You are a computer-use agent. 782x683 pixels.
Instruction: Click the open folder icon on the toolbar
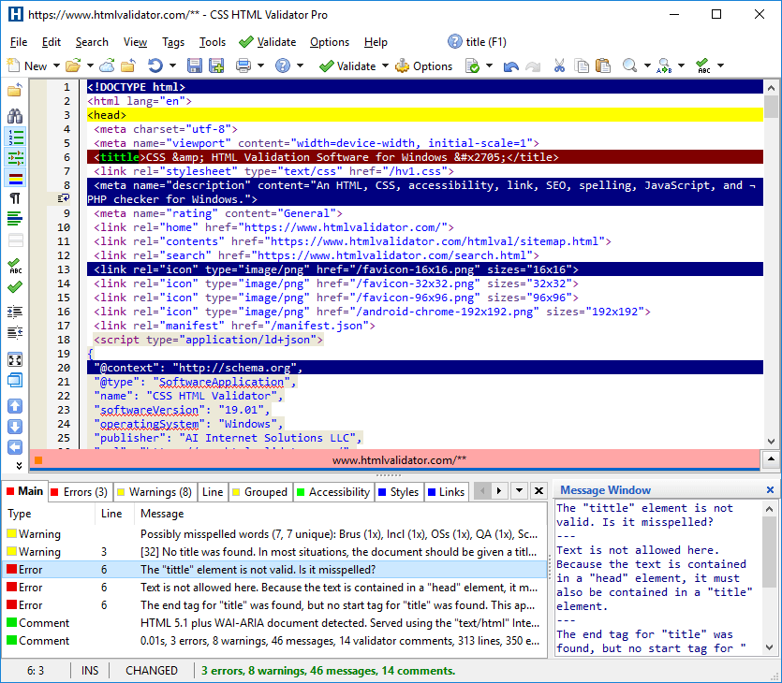[x=75, y=65]
